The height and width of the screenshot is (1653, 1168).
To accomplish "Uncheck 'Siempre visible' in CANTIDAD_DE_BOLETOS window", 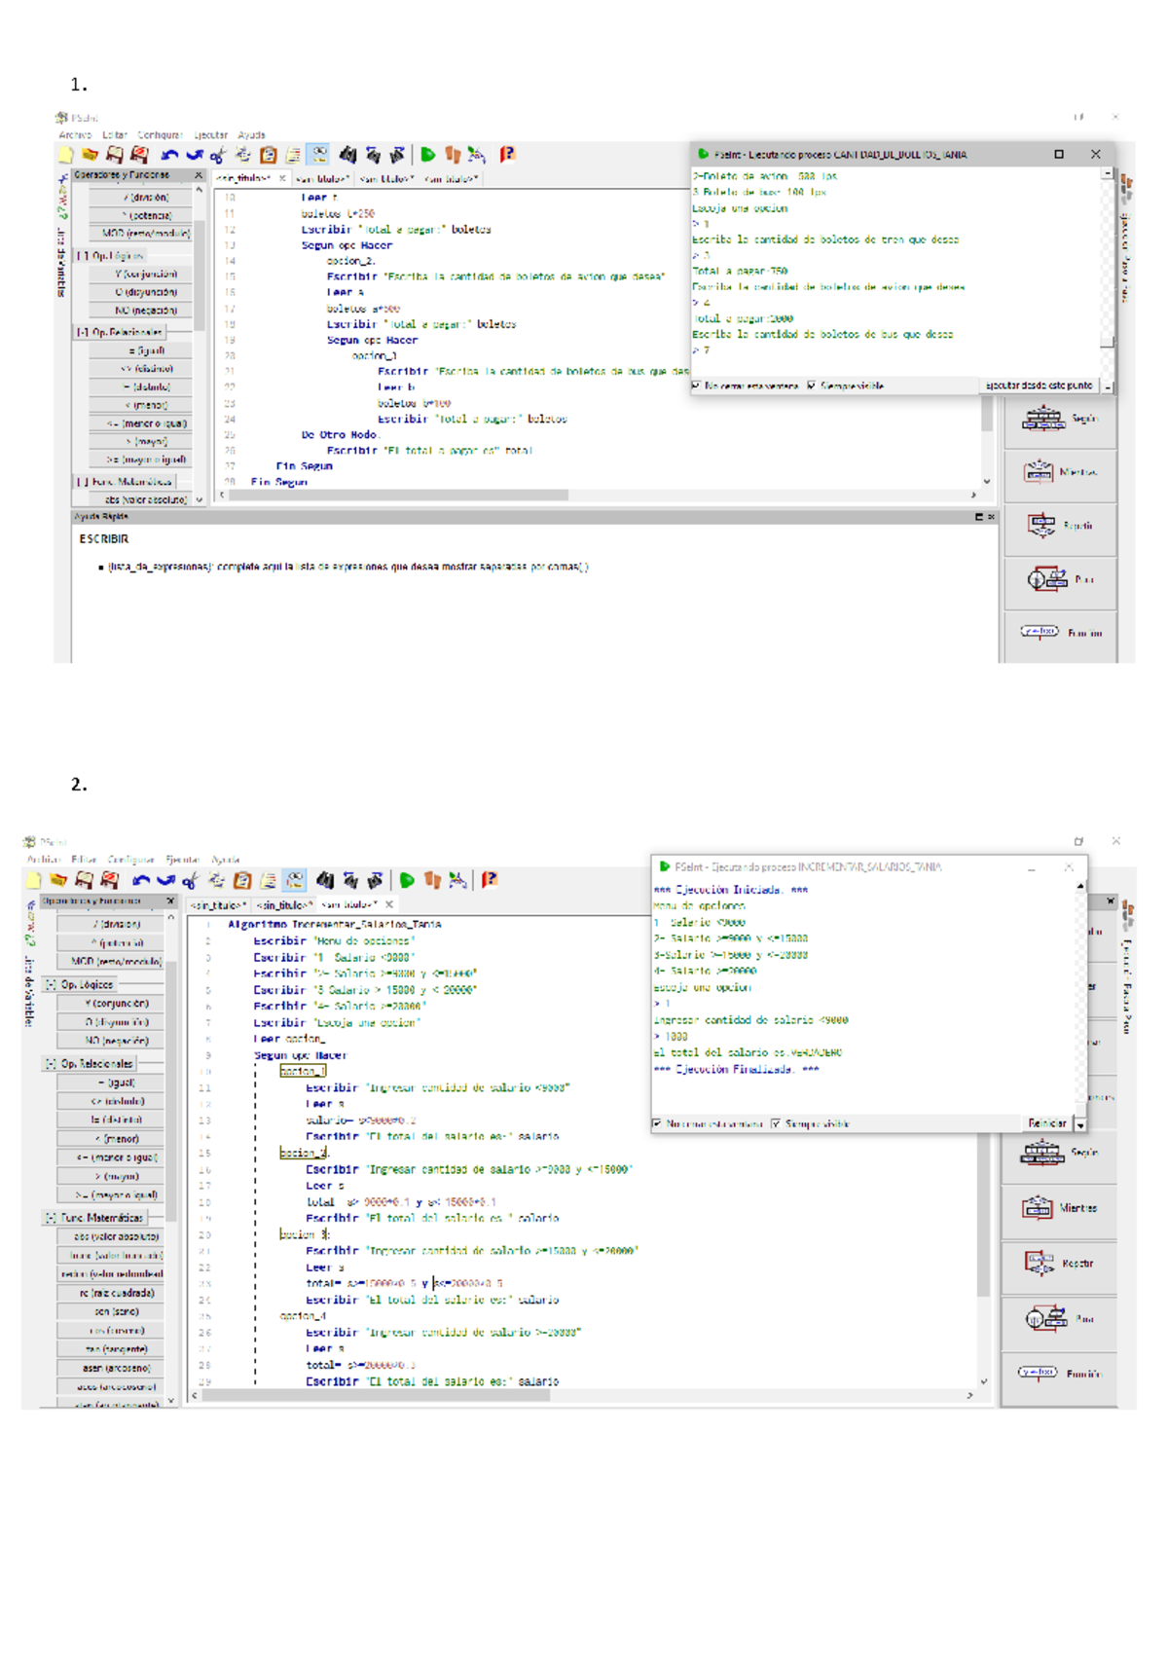I will point(811,386).
